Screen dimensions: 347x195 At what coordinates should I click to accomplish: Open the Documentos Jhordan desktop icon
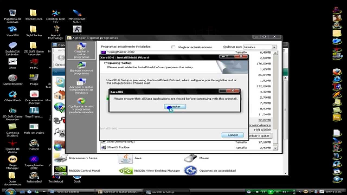coord(34,97)
